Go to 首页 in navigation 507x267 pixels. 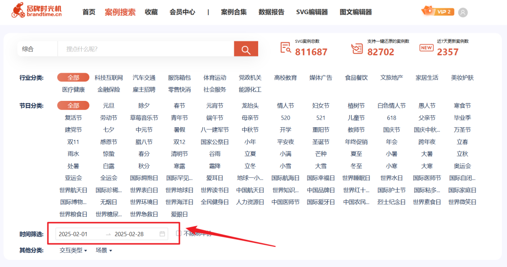(89, 12)
